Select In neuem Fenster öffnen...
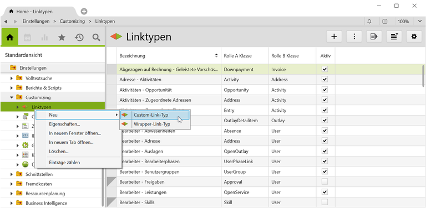 point(79,133)
